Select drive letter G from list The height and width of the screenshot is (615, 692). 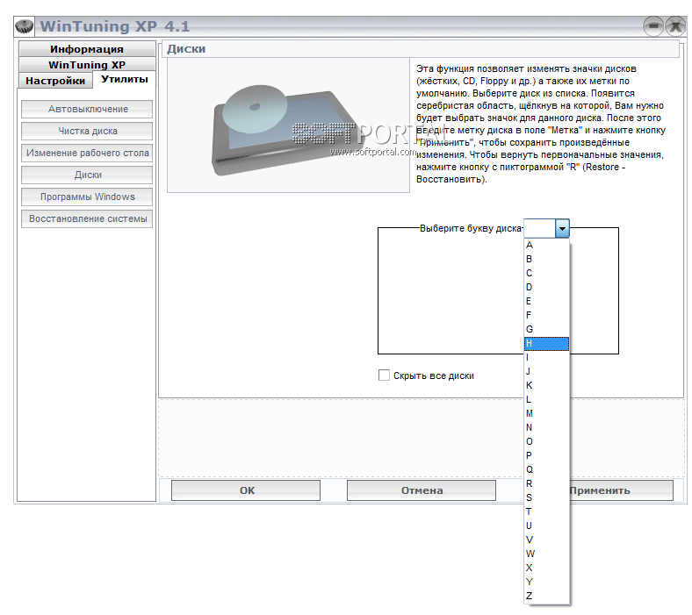point(546,329)
